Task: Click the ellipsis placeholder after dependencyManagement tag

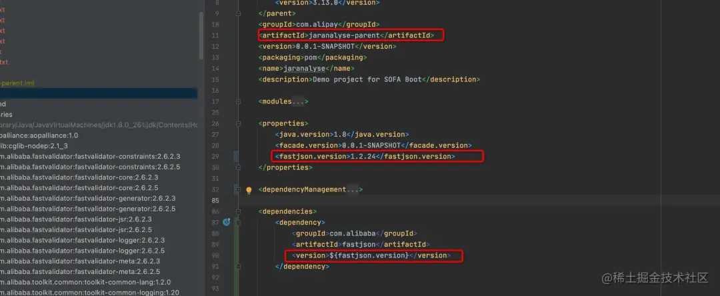Action: (352, 189)
